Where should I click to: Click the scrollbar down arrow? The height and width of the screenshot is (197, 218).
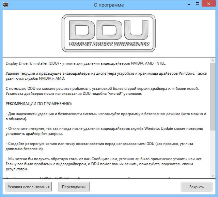(213, 176)
